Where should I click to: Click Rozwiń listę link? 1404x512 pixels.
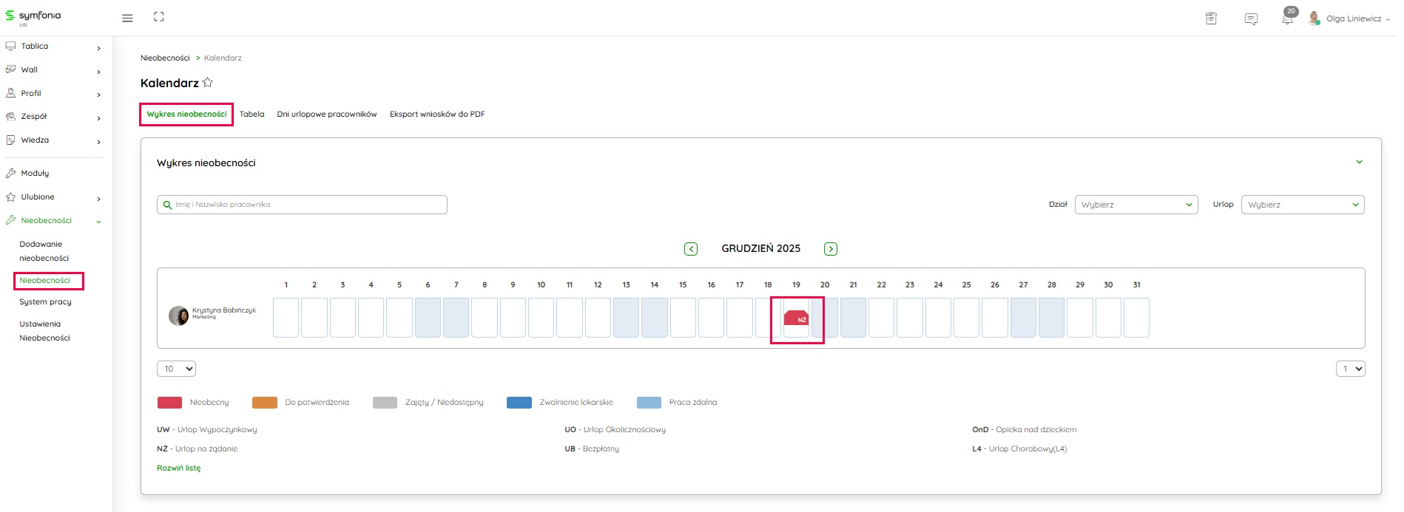pyautogui.click(x=178, y=468)
